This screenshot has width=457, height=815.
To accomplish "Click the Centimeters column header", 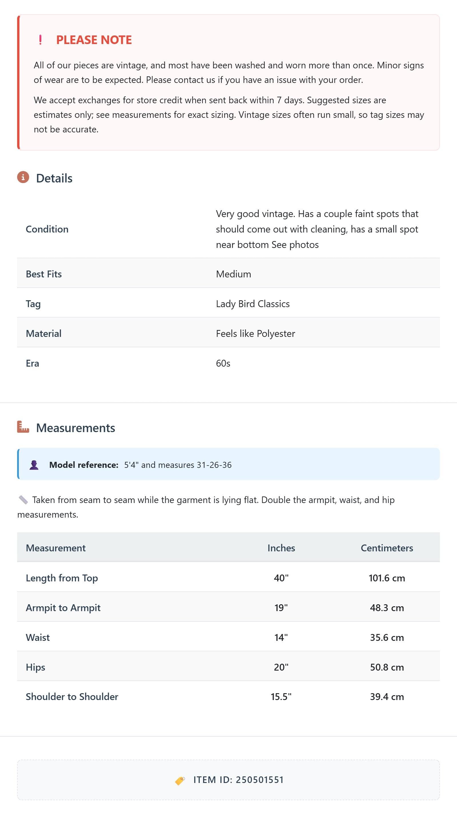I will [387, 548].
